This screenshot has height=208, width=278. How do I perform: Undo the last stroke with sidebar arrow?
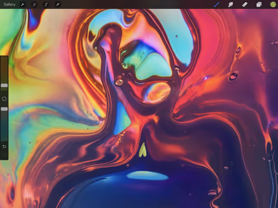4,146
